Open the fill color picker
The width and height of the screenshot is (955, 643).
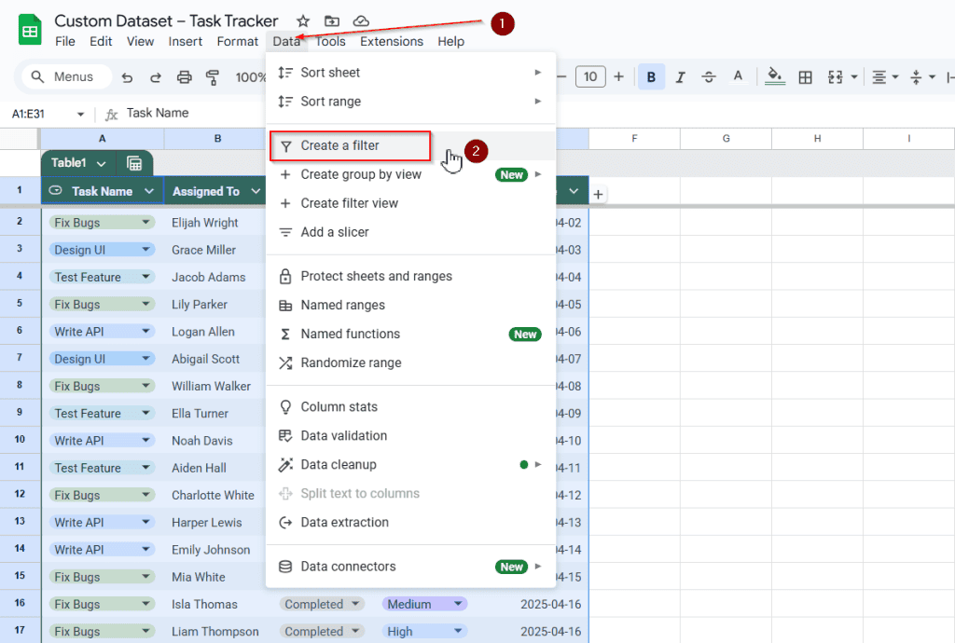775,76
